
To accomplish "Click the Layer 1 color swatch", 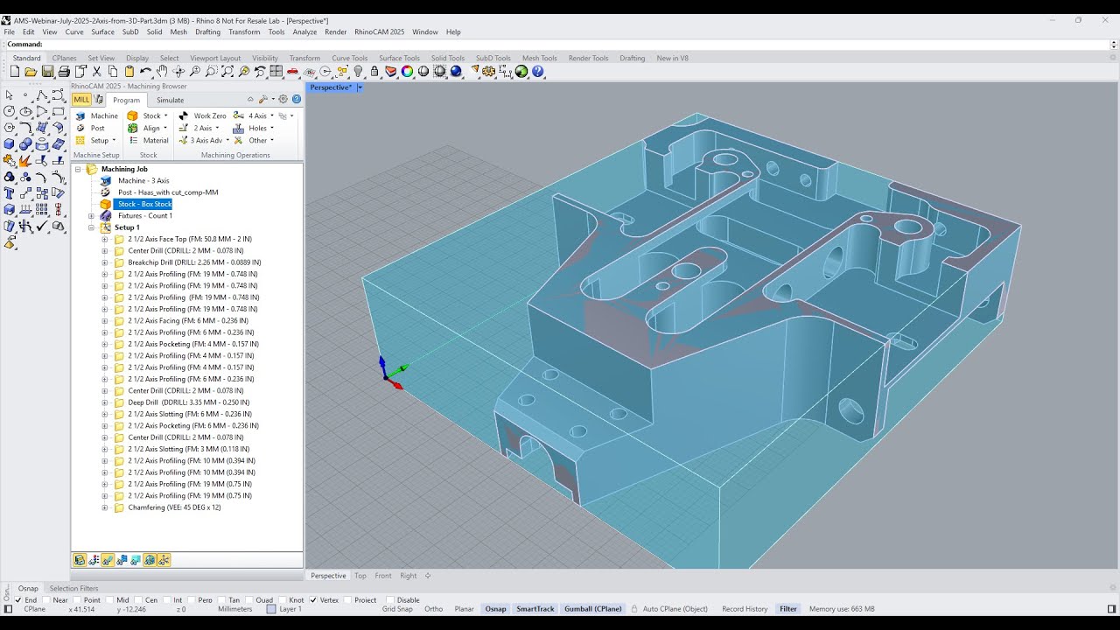I will click(x=271, y=608).
